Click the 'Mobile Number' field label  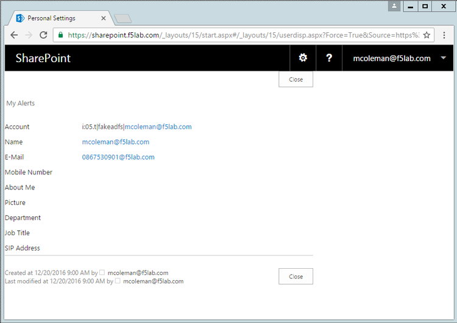pos(29,172)
